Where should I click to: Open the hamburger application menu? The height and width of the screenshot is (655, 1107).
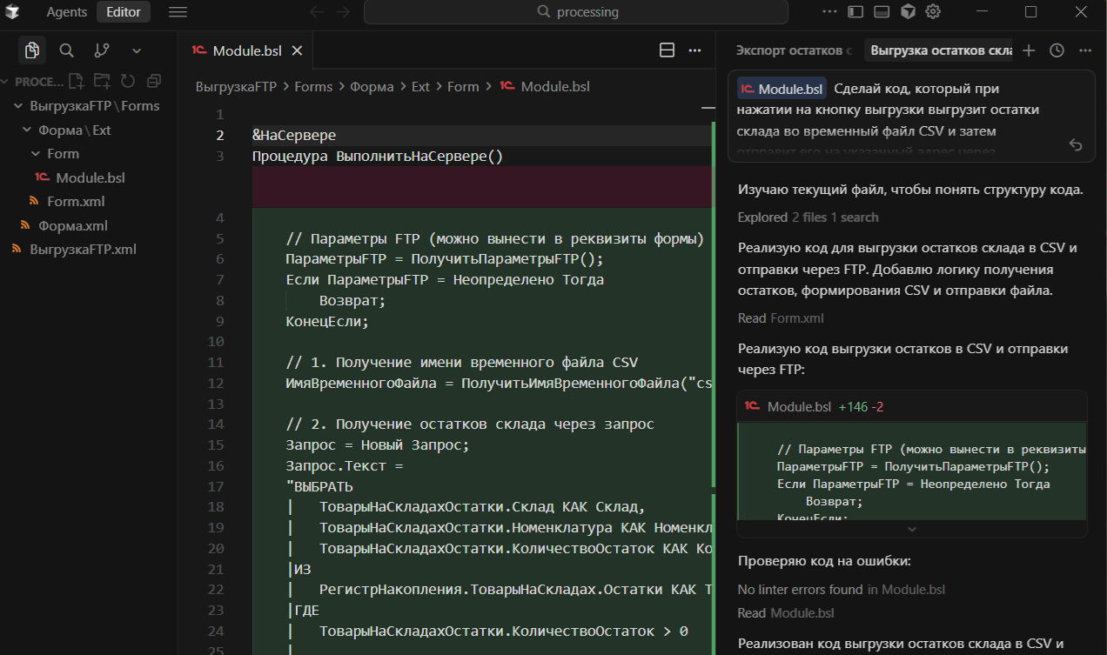[178, 12]
